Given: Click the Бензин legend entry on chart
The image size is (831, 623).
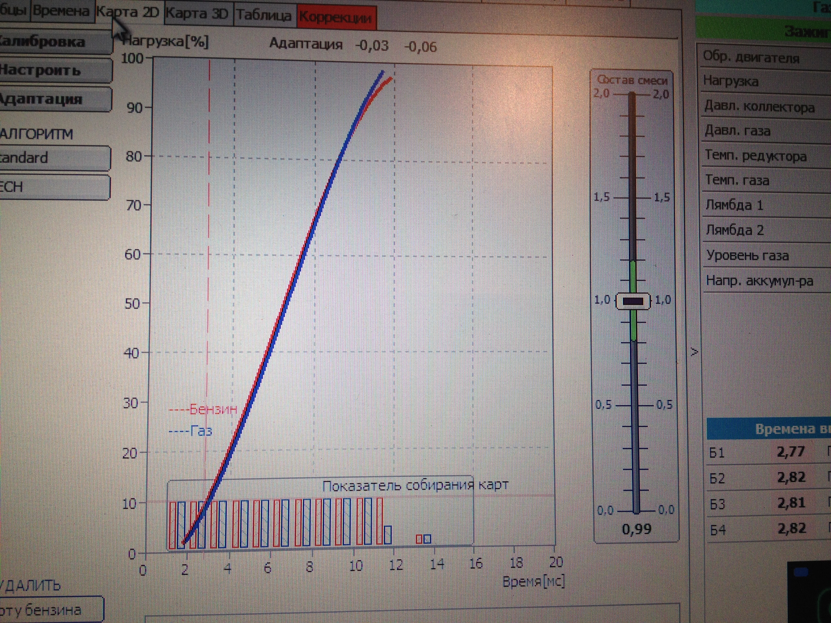Looking at the screenshot, I should point(213,409).
